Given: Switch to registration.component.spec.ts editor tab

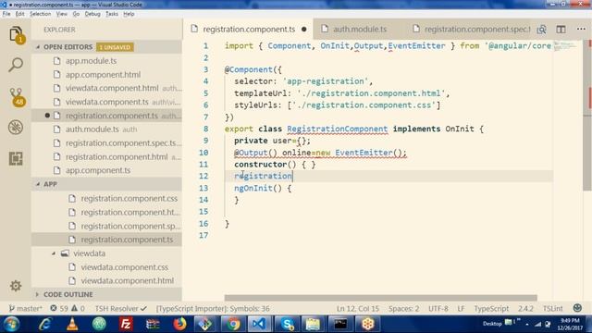Looking at the screenshot, I should point(472,29).
